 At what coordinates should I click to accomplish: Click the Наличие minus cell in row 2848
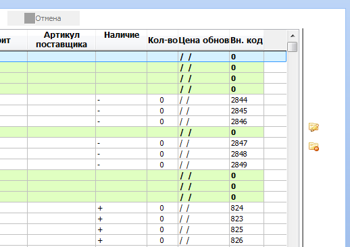point(122,154)
